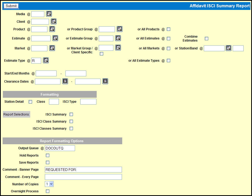The width and height of the screenshot is (252, 196).
Task: Click the Market lookup magnifier icon
Action: click(x=52, y=48)
